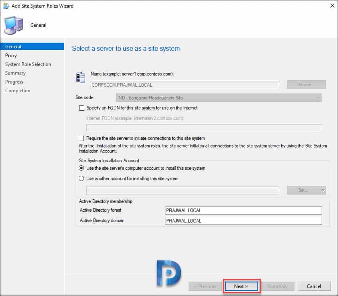Click the heading 'Select a server to use as a site system'
The width and height of the screenshot is (338, 296).
pos(126,48)
